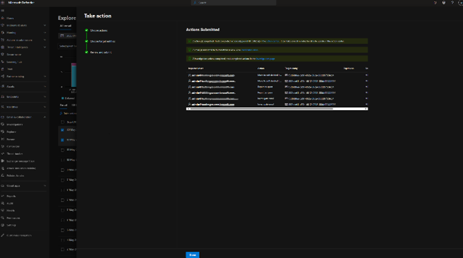This screenshot has width=463, height=258.
Task: Expand Partner catalog menu
Action: tap(45, 76)
